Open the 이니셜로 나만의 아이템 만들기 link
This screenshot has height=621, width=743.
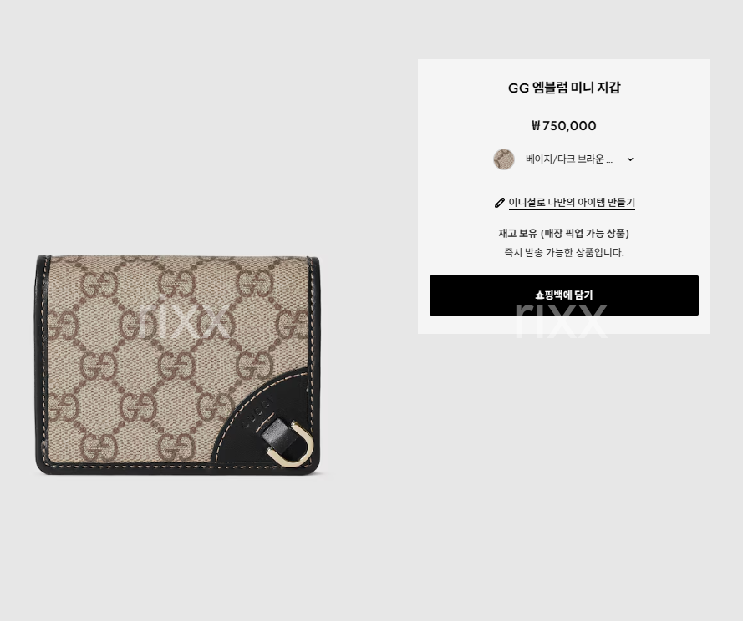pyautogui.click(x=572, y=203)
